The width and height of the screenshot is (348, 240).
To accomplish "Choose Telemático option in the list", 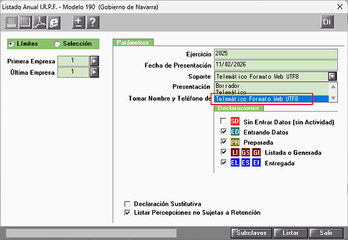I will click(271, 92).
